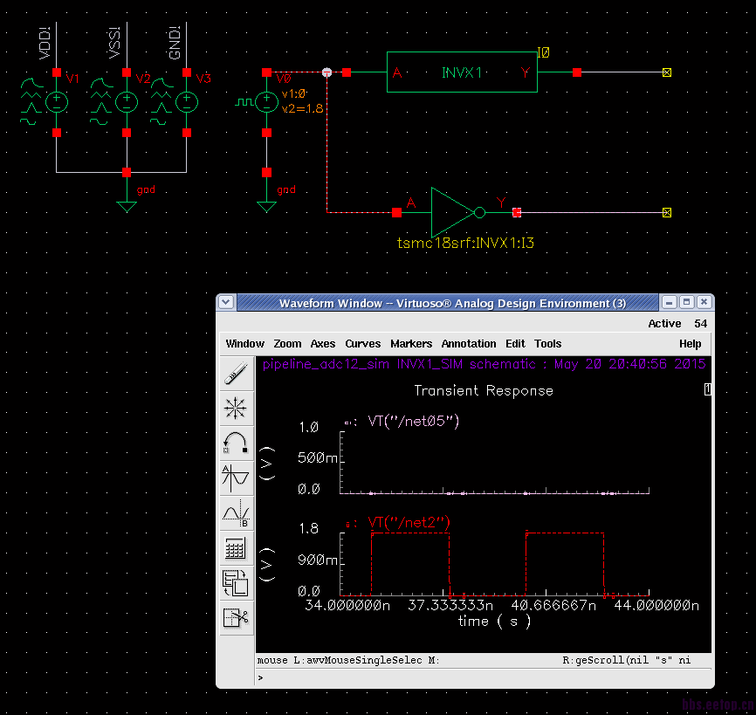Expand the Annotation menu
The image size is (756, 715).
point(468,344)
